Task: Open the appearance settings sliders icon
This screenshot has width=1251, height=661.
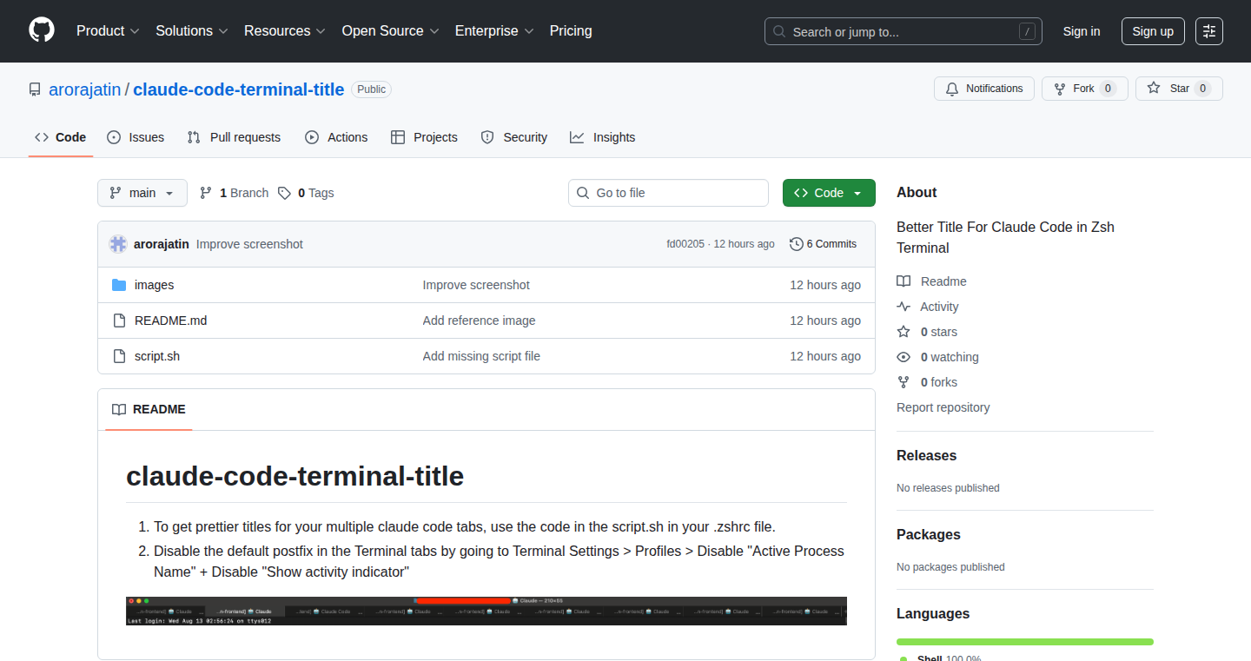Action: tap(1209, 31)
